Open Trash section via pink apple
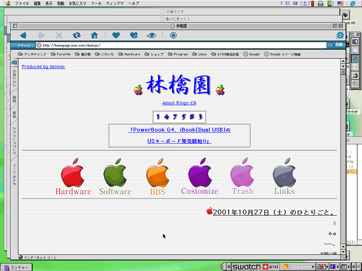 click(242, 177)
